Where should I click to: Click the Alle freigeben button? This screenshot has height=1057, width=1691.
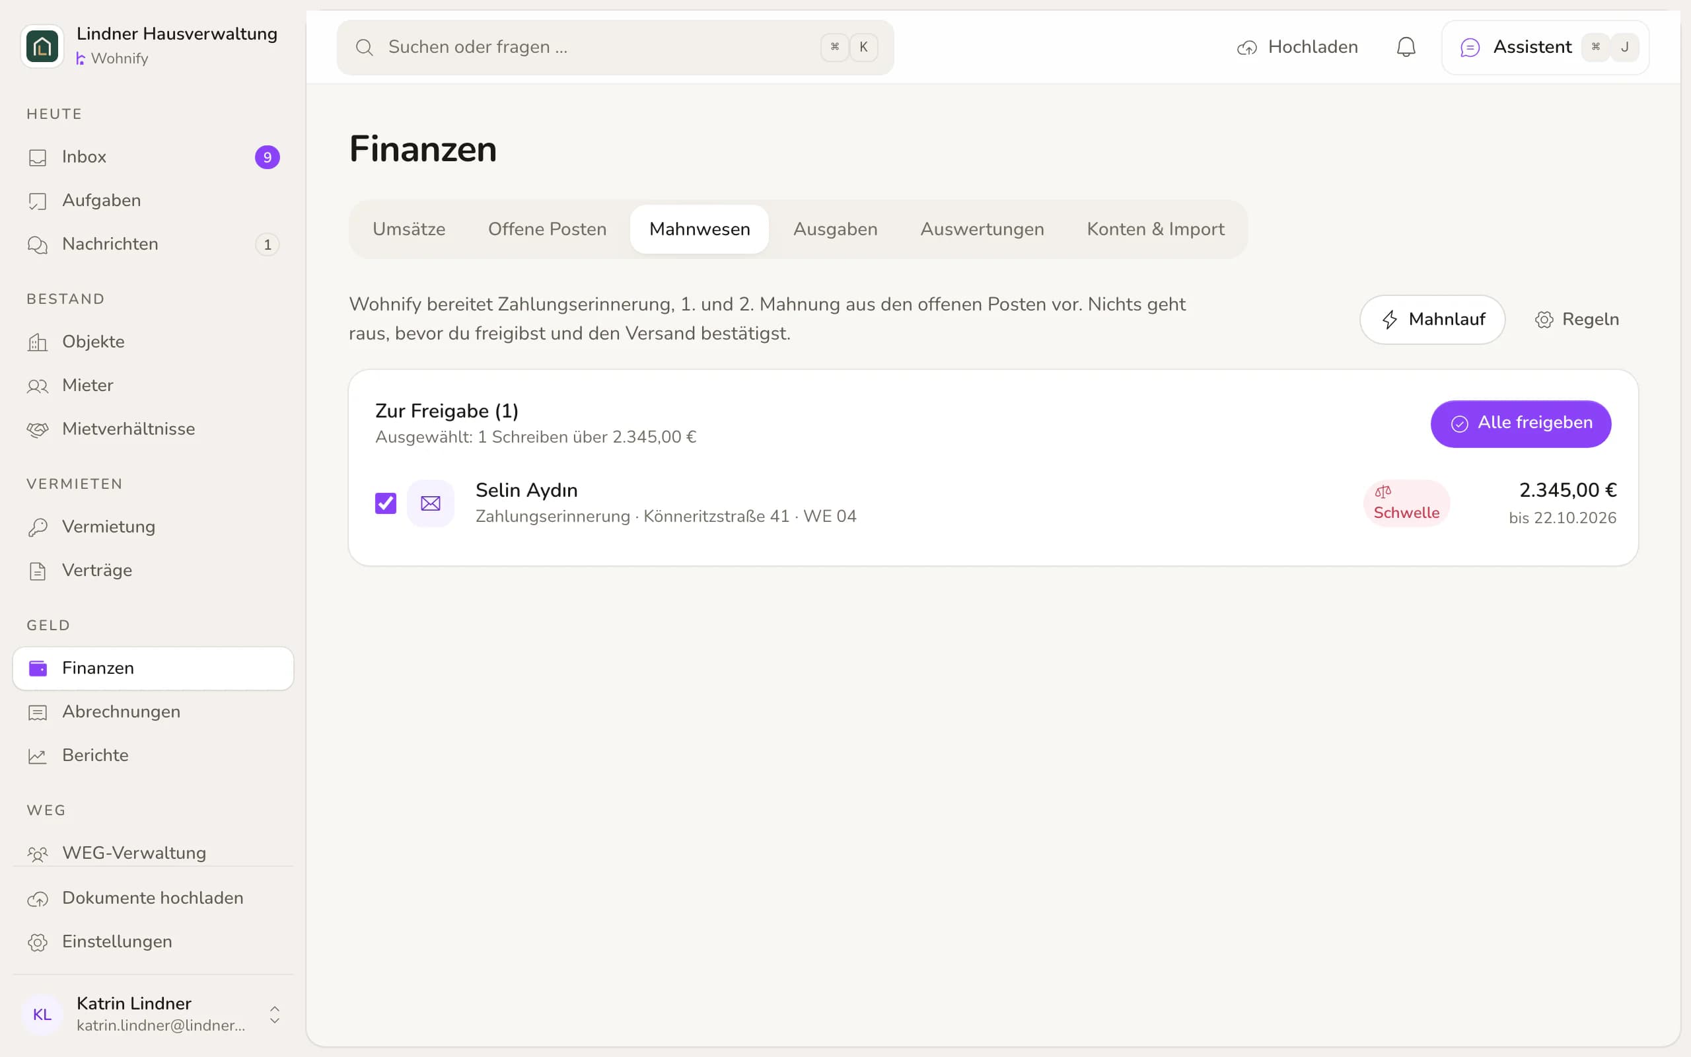point(1521,423)
